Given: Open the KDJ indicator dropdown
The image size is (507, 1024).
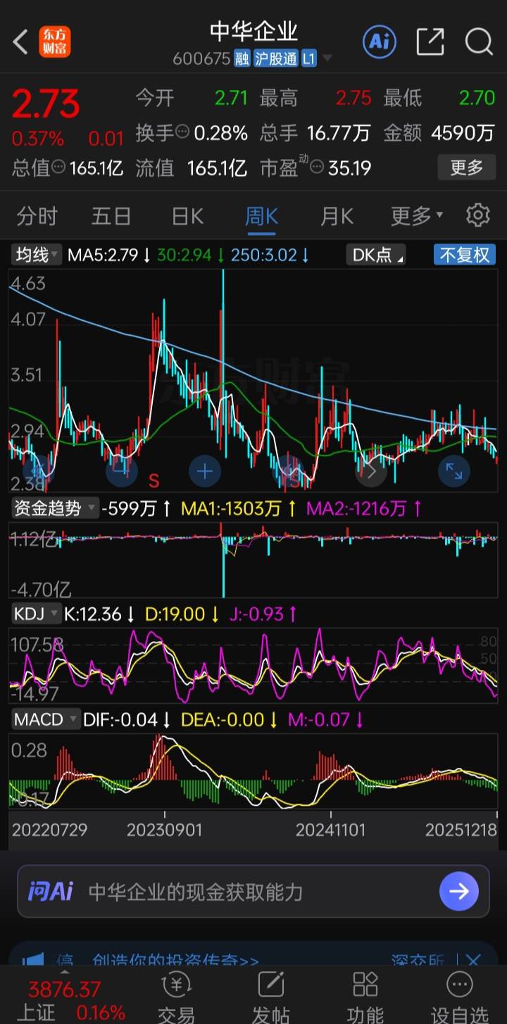Looking at the screenshot, I should click(x=36, y=614).
